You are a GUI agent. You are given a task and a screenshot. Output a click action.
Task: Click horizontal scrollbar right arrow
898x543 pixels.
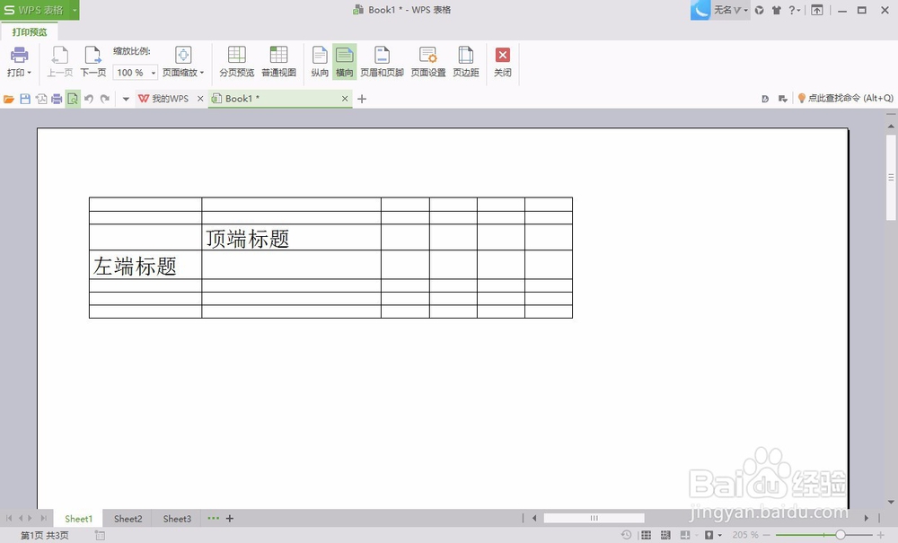tap(866, 518)
